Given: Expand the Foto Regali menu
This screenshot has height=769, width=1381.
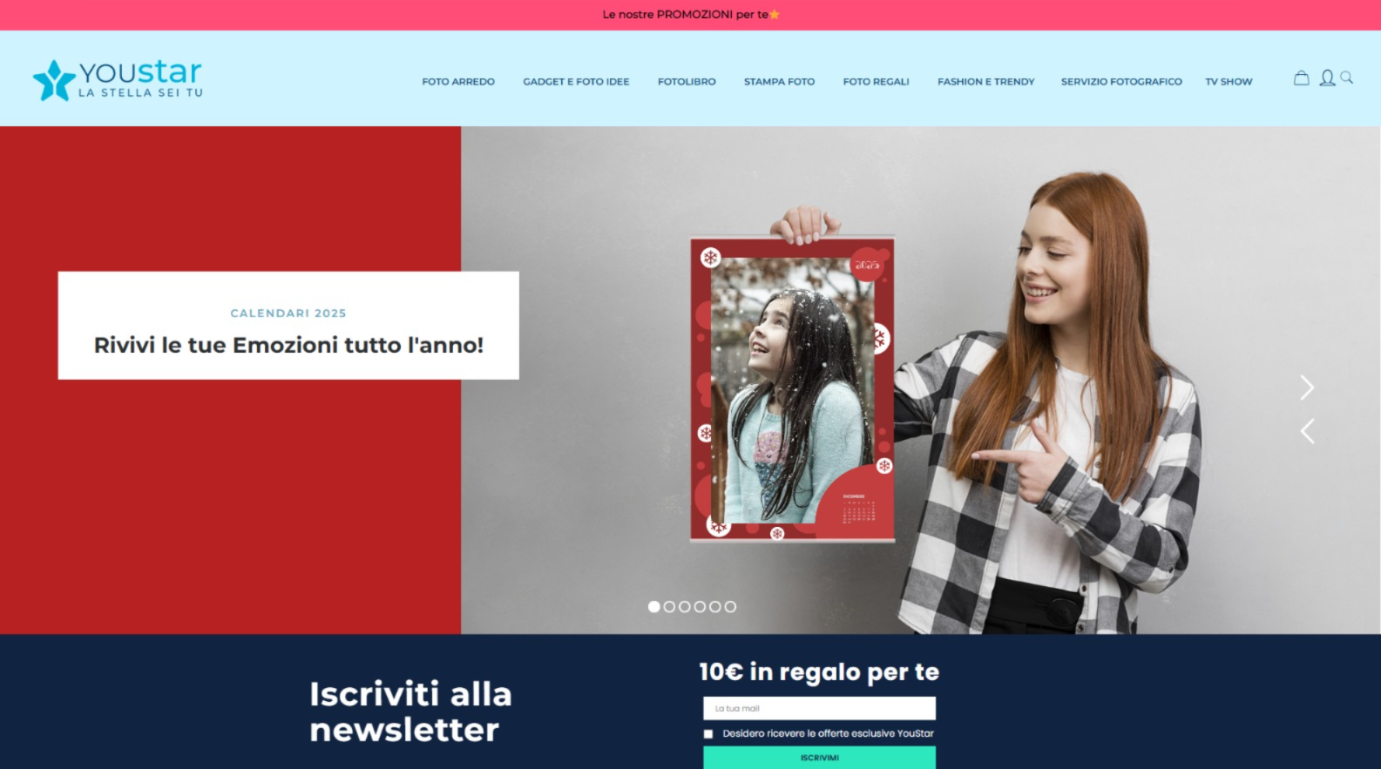Looking at the screenshot, I should (x=876, y=82).
